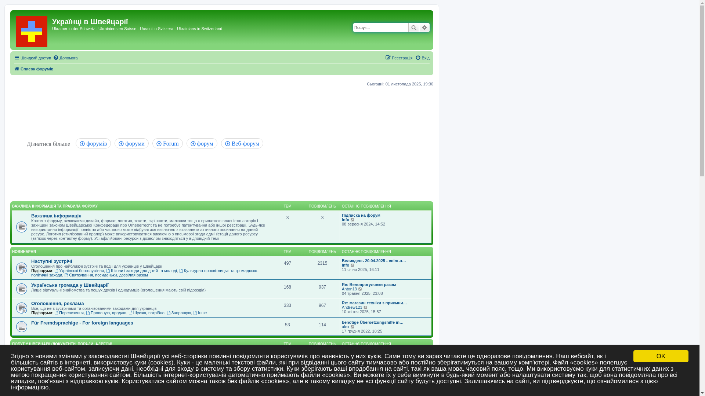The image size is (705, 396).
Task: Click the Ukrainians in Switzerland site logo
Action: tap(32, 32)
